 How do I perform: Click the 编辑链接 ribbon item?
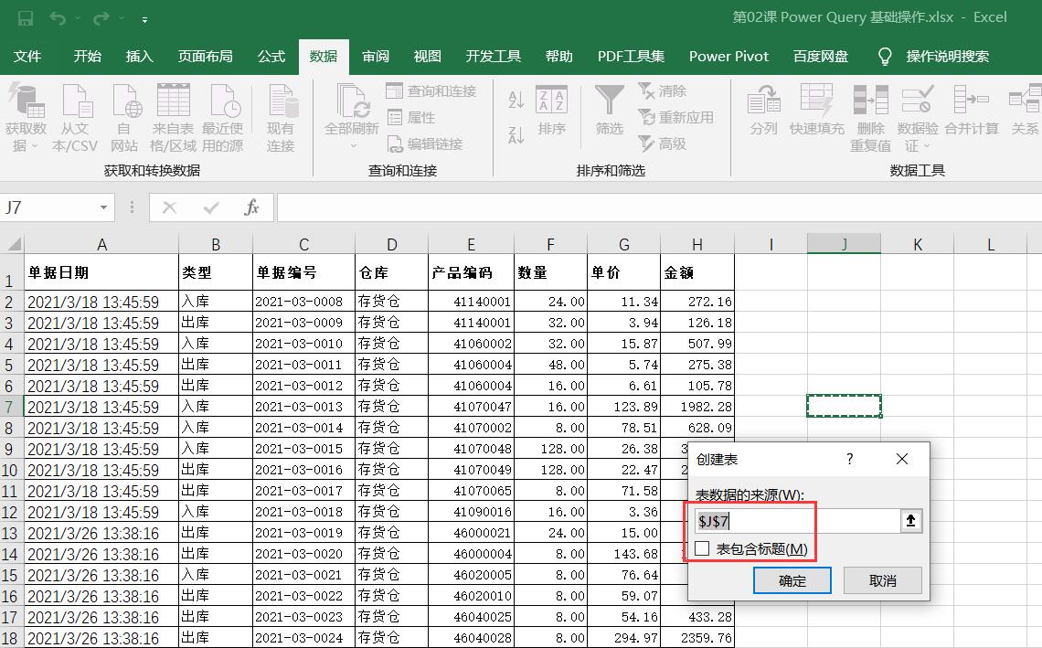tap(425, 144)
